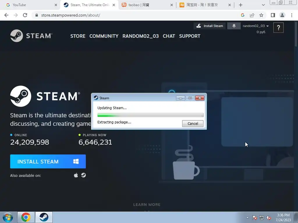Click the taskbar clock showing 3:36 PM
The image size is (298, 223).
(283, 217)
